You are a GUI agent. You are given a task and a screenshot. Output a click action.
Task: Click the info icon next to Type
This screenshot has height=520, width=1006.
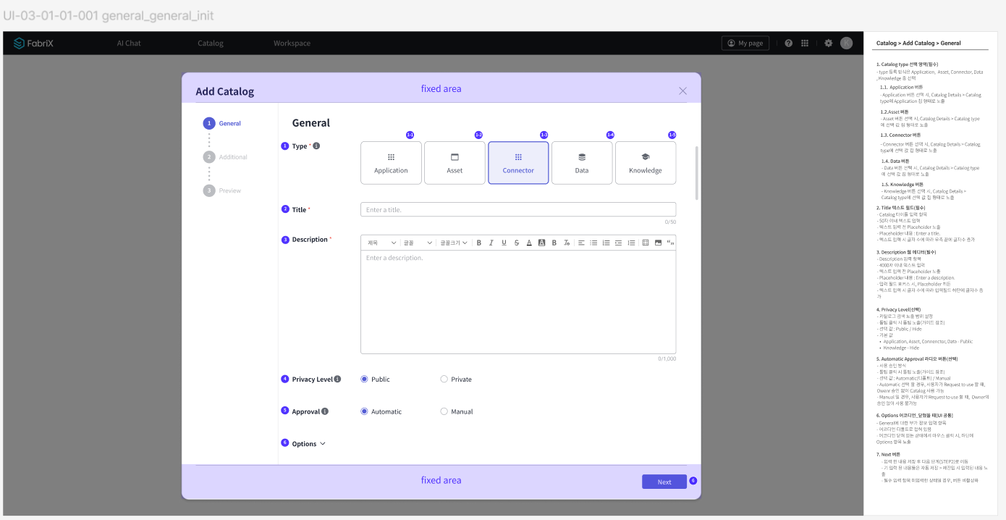click(x=316, y=146)
